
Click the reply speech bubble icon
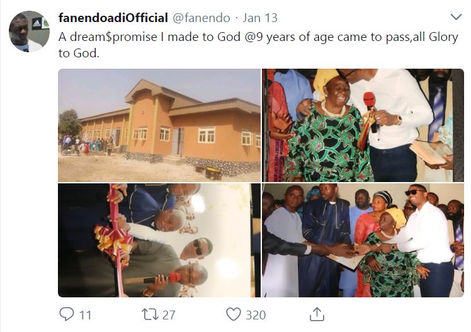66,314
